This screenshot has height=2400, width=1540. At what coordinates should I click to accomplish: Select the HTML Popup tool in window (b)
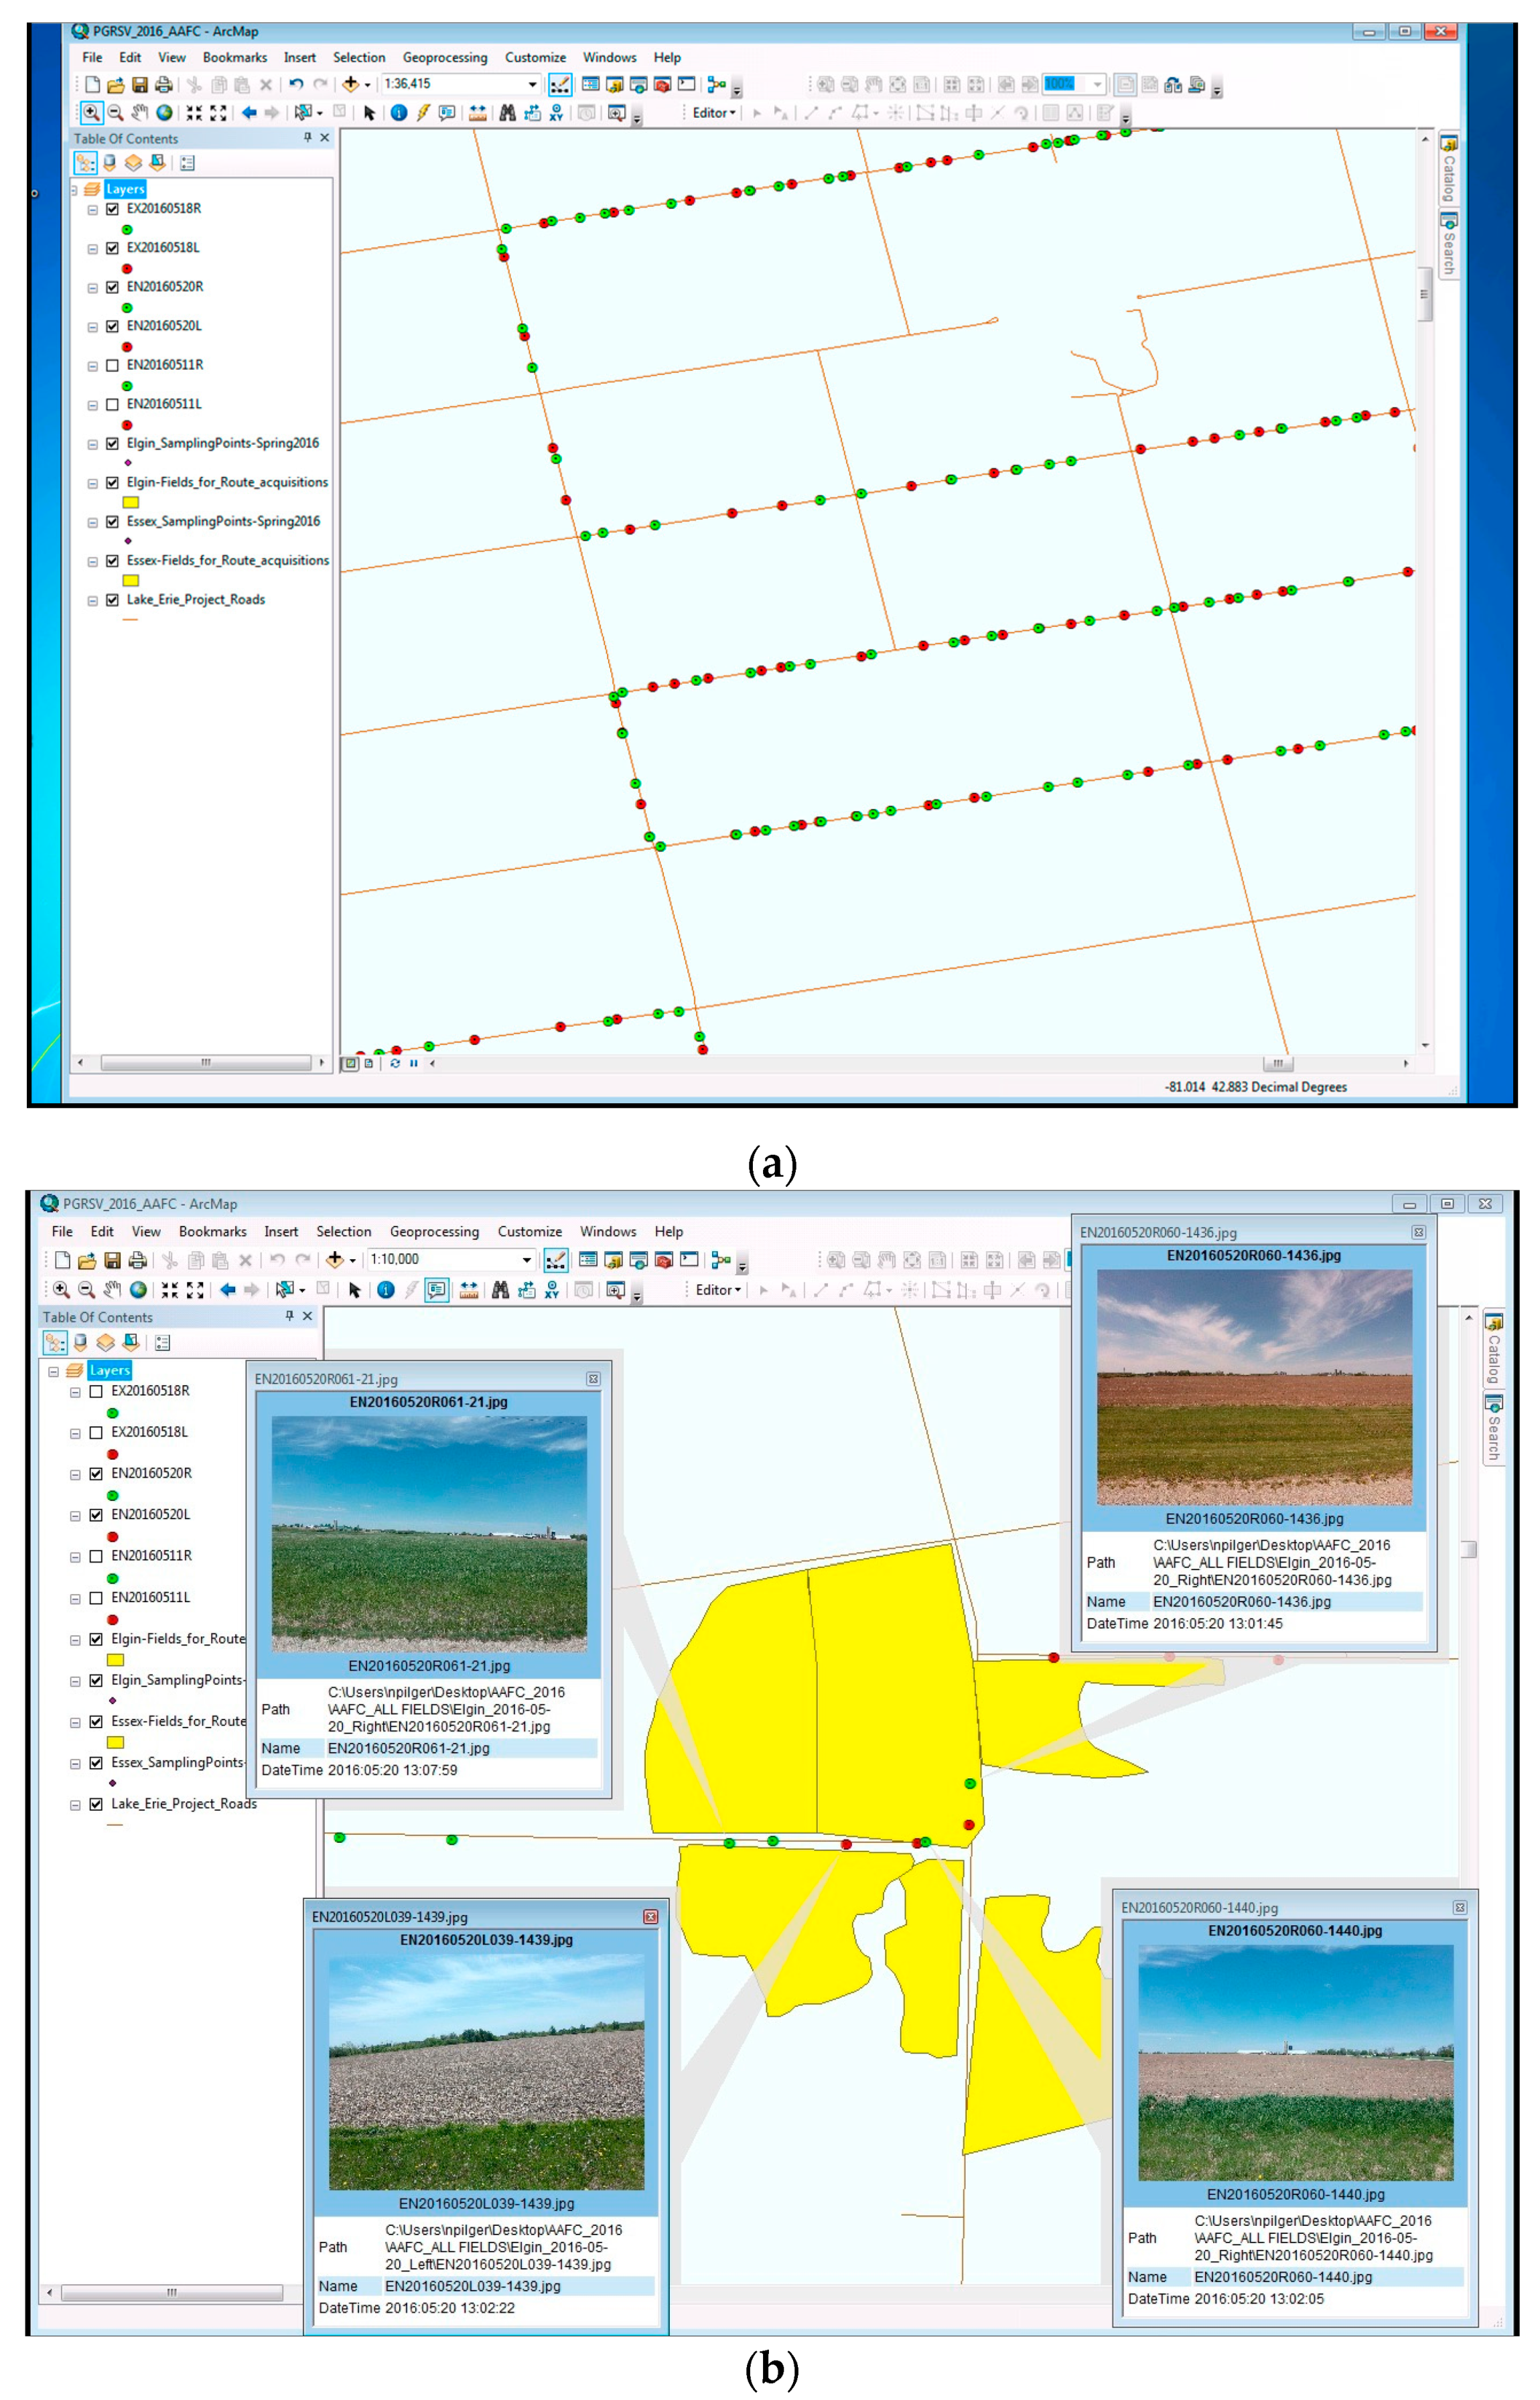point(437,1290)
